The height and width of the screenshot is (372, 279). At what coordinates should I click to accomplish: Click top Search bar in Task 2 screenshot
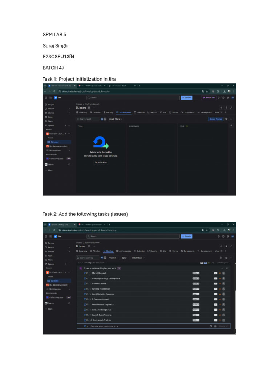click(133, 236)
